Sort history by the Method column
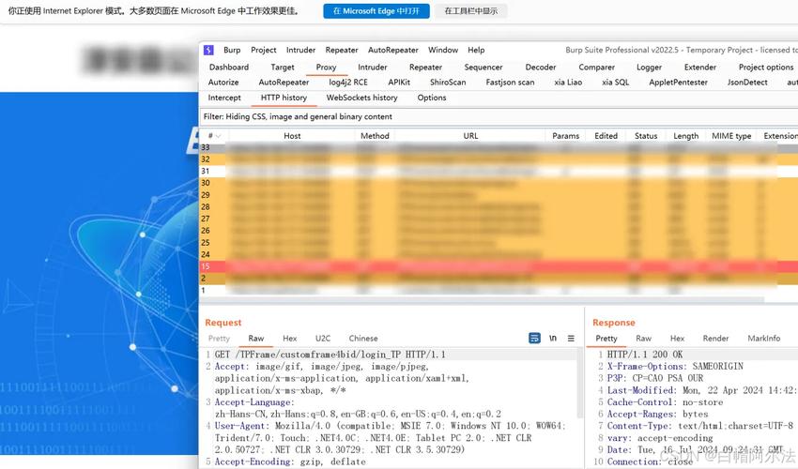The height and width of the screenshot is (469, 798). (x=375, y=136)
